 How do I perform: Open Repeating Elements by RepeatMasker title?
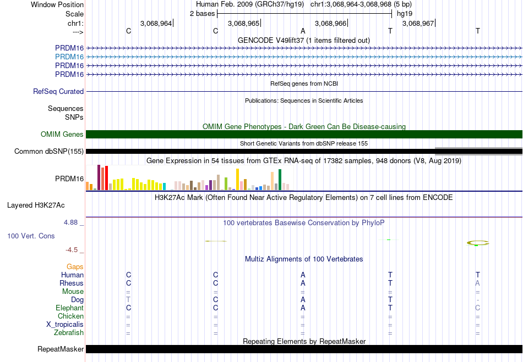304,341
